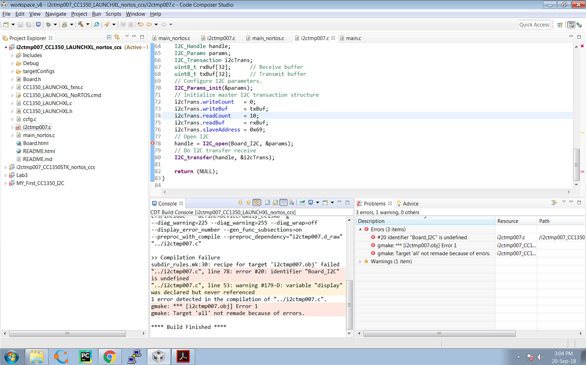Click the pencil tool icon in the toolbar
This screenshot has width=586, height=365.
pyautogui.click(x=107, y=25)
